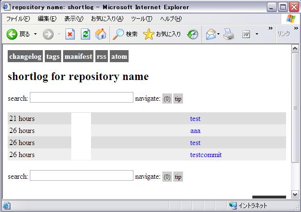
Task: Open the aaa commit link
Action: [195, 131]
